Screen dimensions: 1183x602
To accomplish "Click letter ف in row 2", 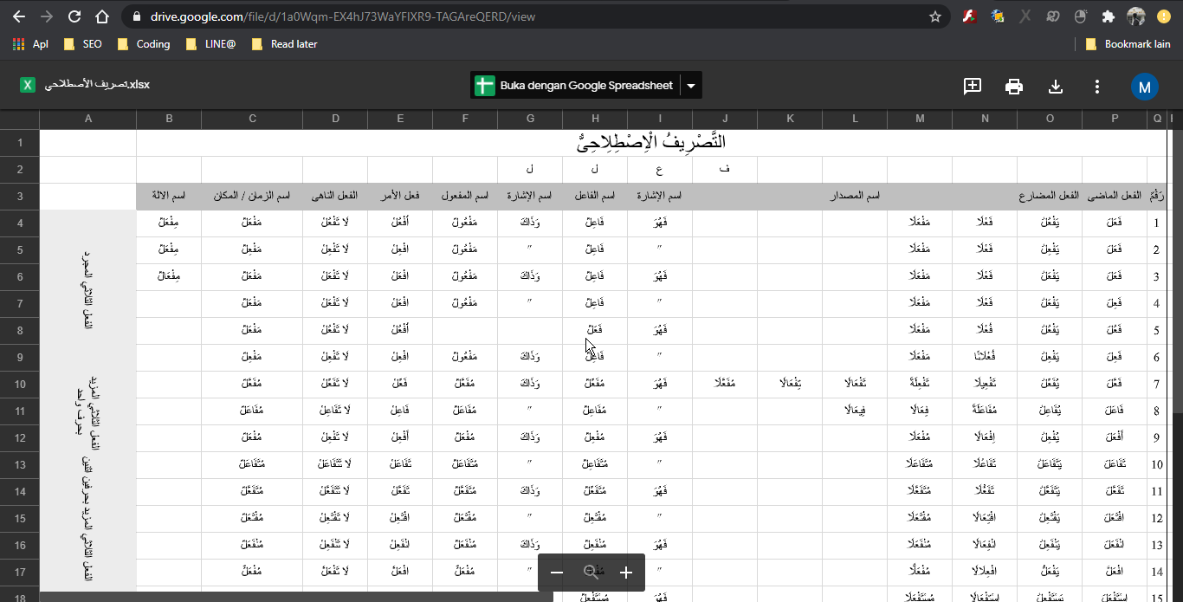I will click(x=725, y=169).
